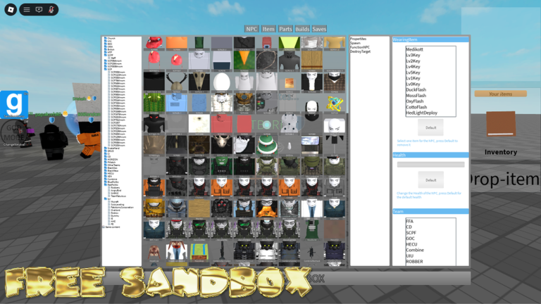Screen dimensions: 541x304
Task: Switch to the Item tab
Action: [x=268, y=29]
